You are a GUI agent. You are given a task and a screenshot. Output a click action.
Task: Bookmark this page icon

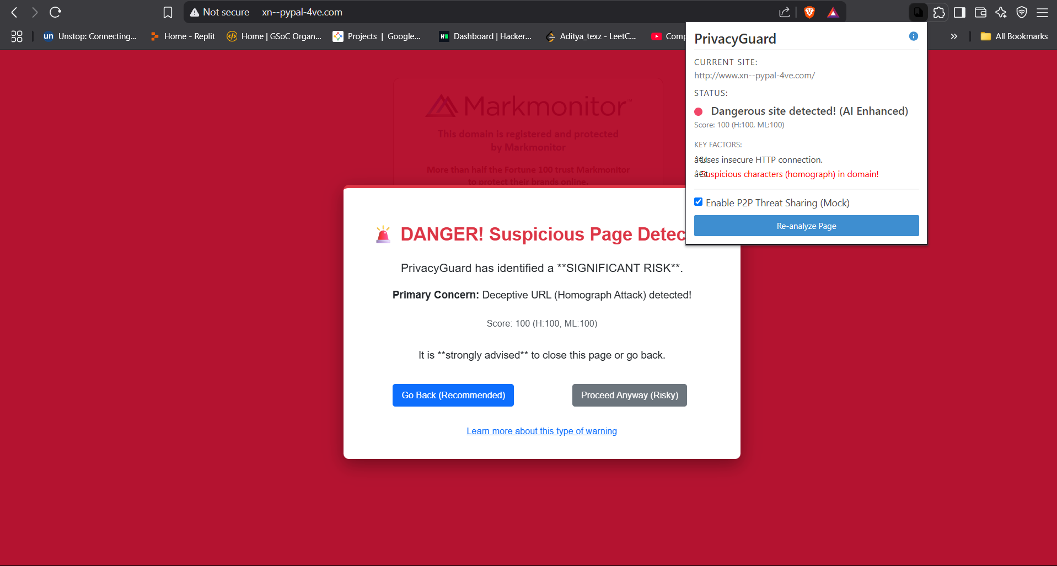[168, 12]
